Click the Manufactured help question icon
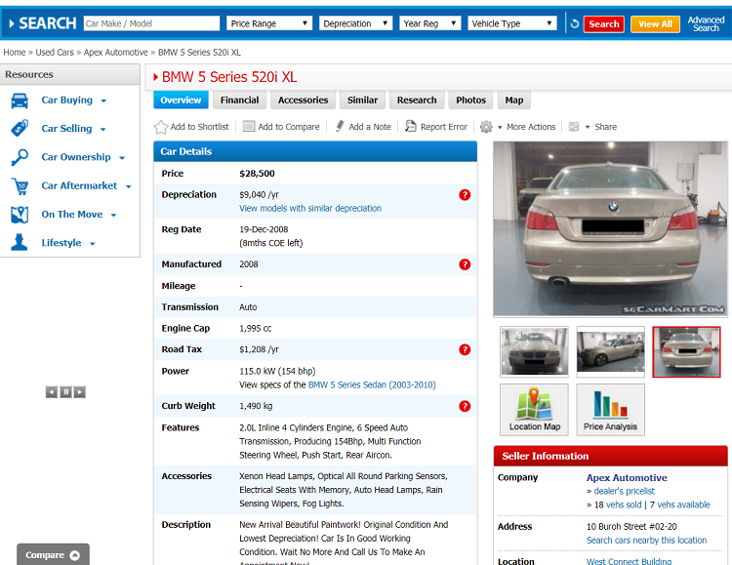This screenshot has height=565, width=732. point(465,264)
